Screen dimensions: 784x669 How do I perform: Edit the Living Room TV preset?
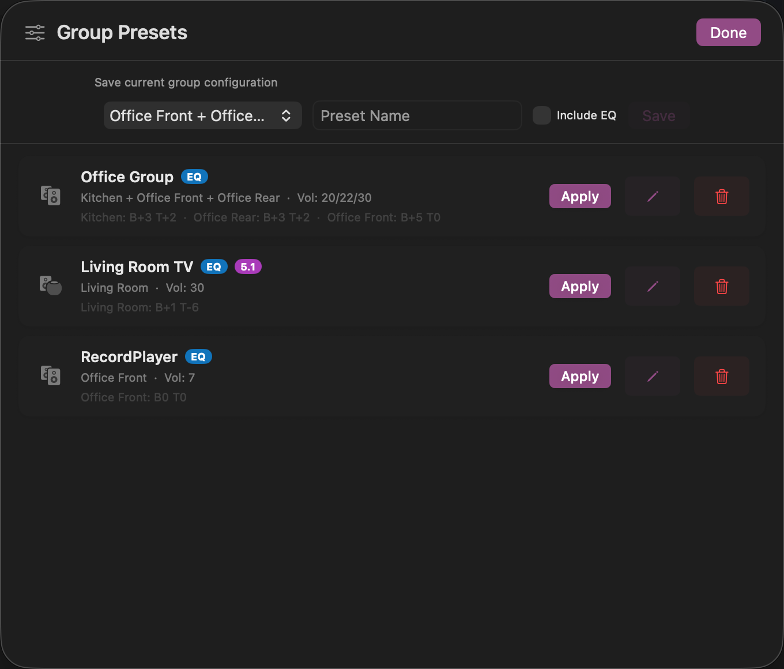click(653, 286)
